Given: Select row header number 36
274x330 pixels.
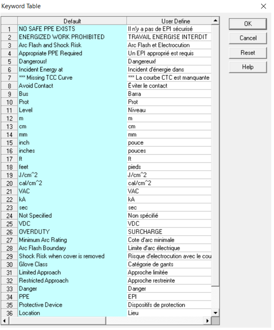Looking at the screenshot, I should [x=9, y=313].
